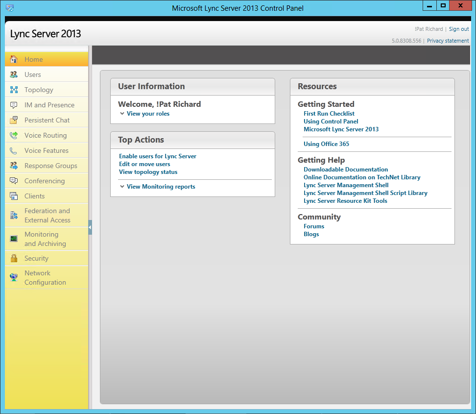476x414 pixels.
Task: Open Lync Server Management Shell Script Library
Action: pos(365,193)
